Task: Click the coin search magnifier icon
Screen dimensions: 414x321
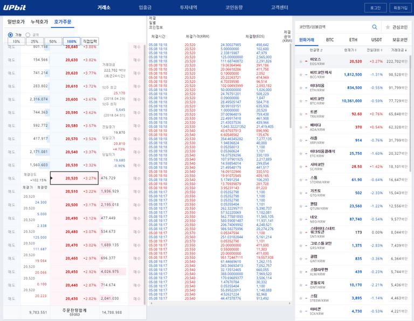Action: click(x=374, y=26)
